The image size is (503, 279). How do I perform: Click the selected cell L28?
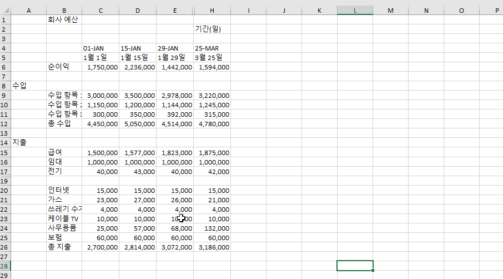(x=355, y=266)
